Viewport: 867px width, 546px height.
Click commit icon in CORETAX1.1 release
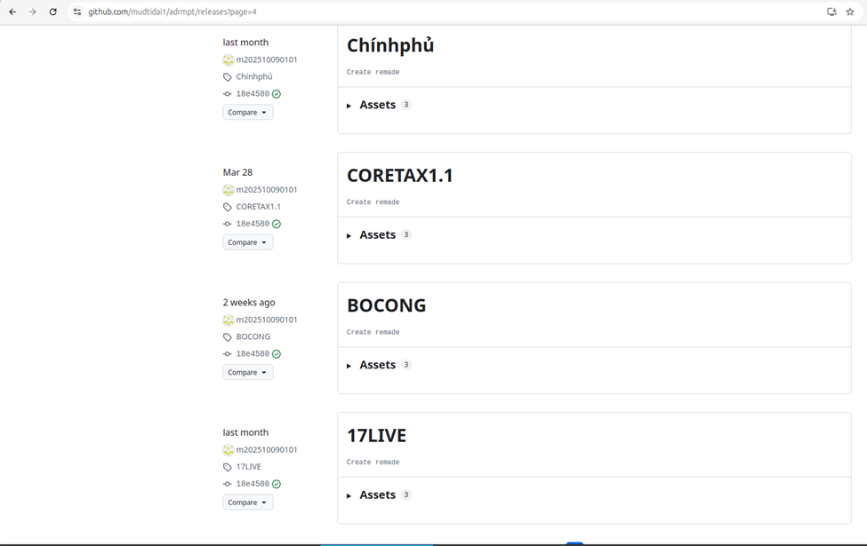(x=228, y=224)
